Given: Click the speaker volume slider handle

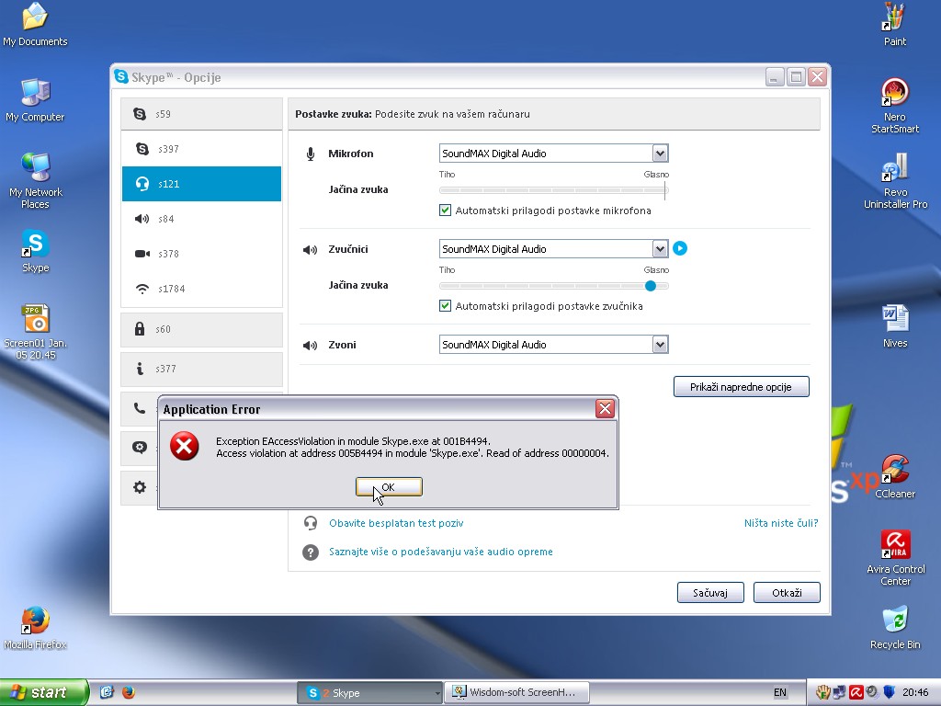Looking at the screenshot, I should click(651, 286).
